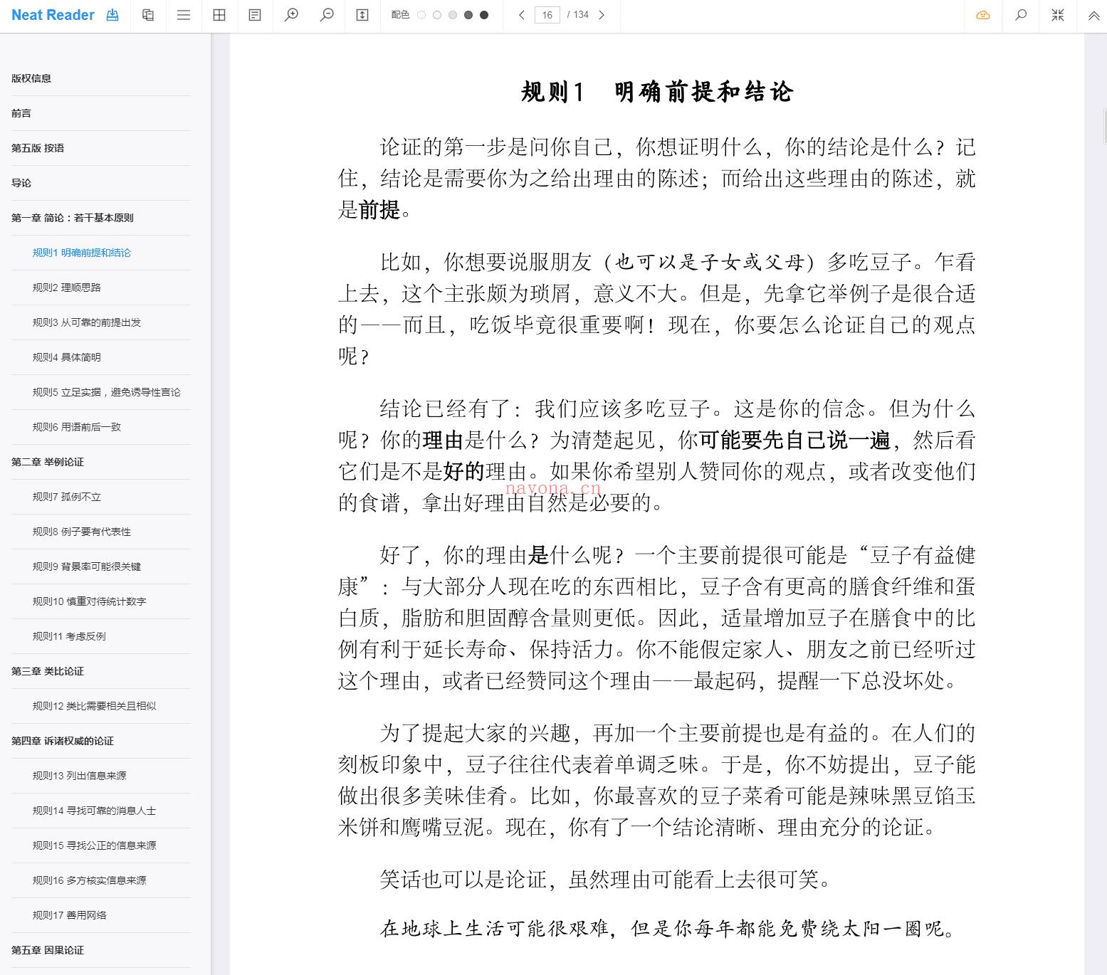The image size is (1107, 975).
Task: Jump to 规则12 类比需要相关且相似
Action: [95, 706]
